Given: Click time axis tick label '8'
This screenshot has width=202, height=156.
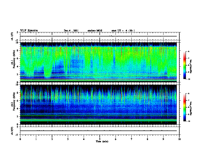Looking at the screenshot, I should pos(147,139).
